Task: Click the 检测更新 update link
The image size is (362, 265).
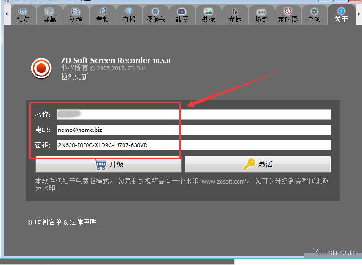Action: coord(74,77)
